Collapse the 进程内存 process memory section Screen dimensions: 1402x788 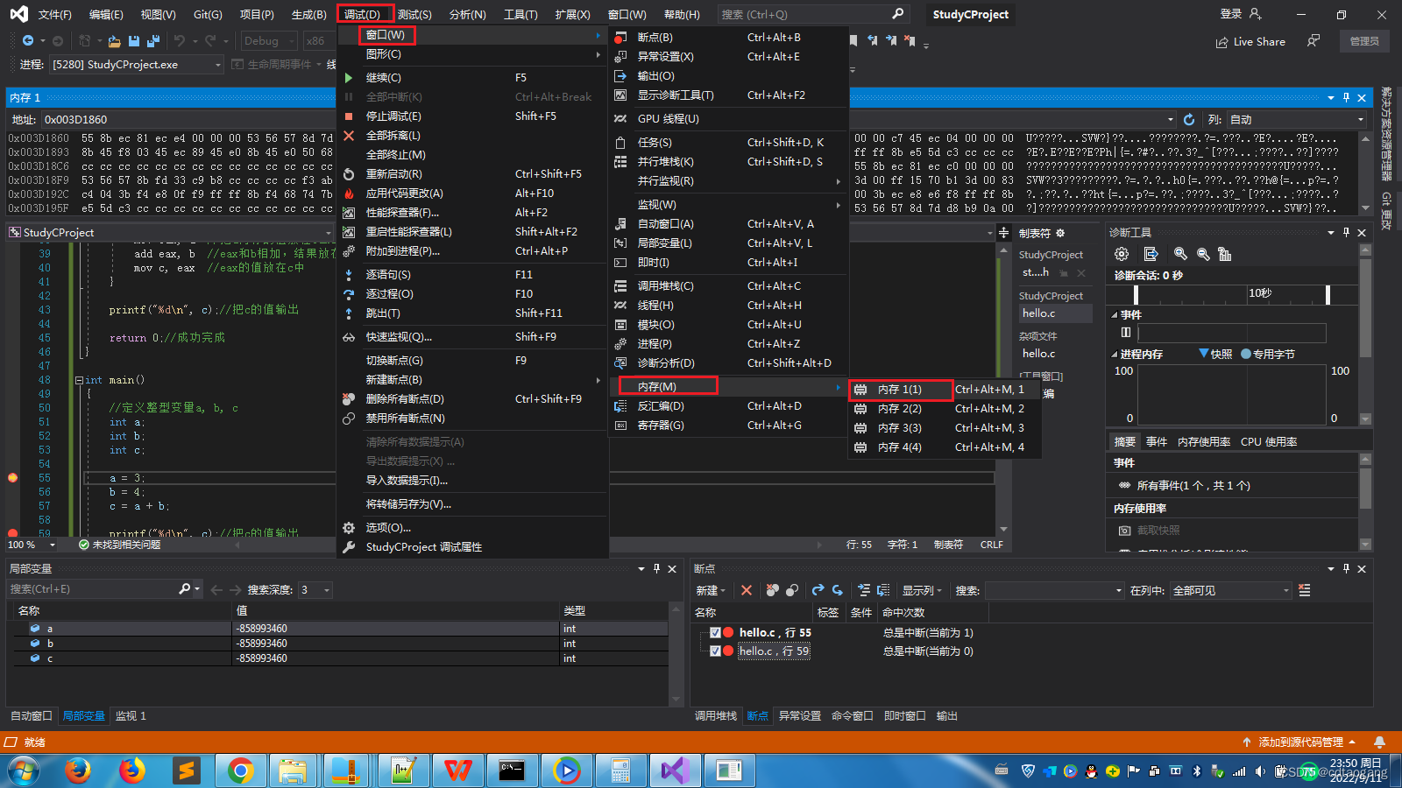tap(1115, 354)
